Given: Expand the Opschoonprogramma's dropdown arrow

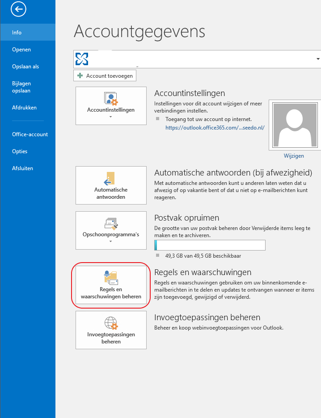Looking at the screenshot, I should (111, 242).
